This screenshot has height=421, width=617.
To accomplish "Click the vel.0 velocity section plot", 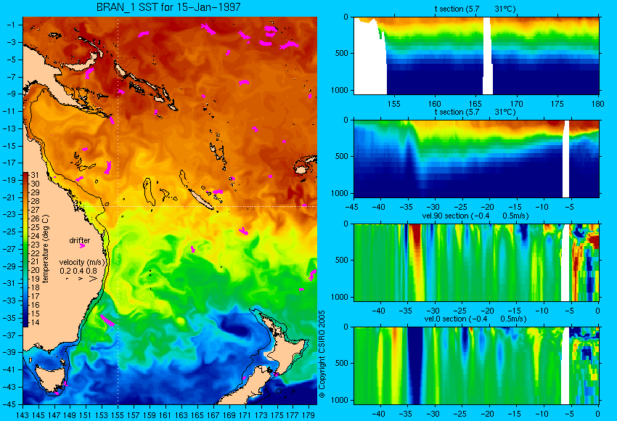I will tap(476, 366).
